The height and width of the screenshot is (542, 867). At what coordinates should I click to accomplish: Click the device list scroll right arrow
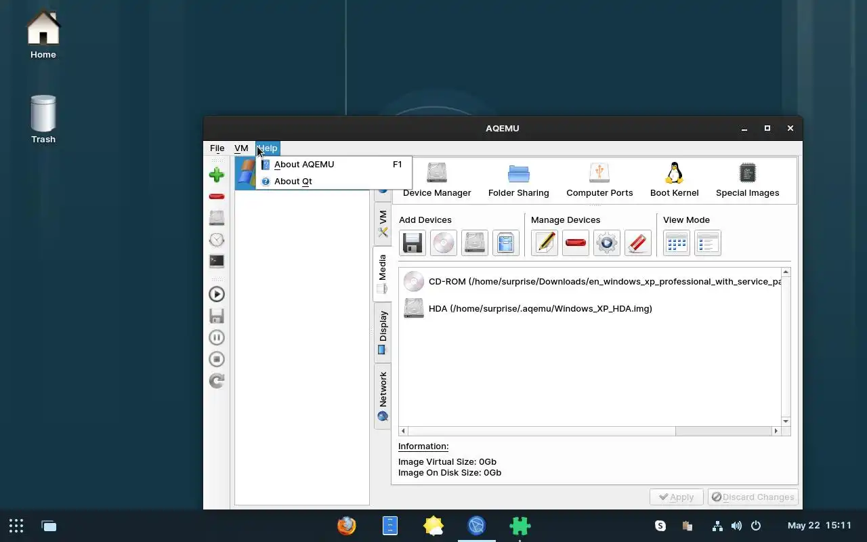pyautogui.click(x=776, y=431)
